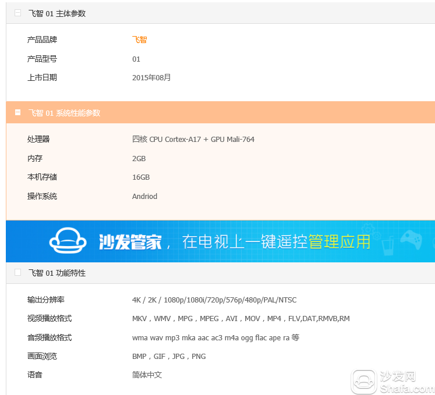Select the 操作系统 label
The image size is (435, 395).
click(42, 196)
